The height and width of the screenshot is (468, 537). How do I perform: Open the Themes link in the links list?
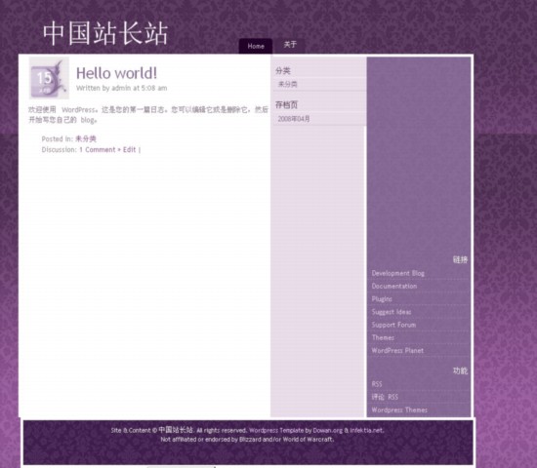pyautogui.click(x=383, y=337)
